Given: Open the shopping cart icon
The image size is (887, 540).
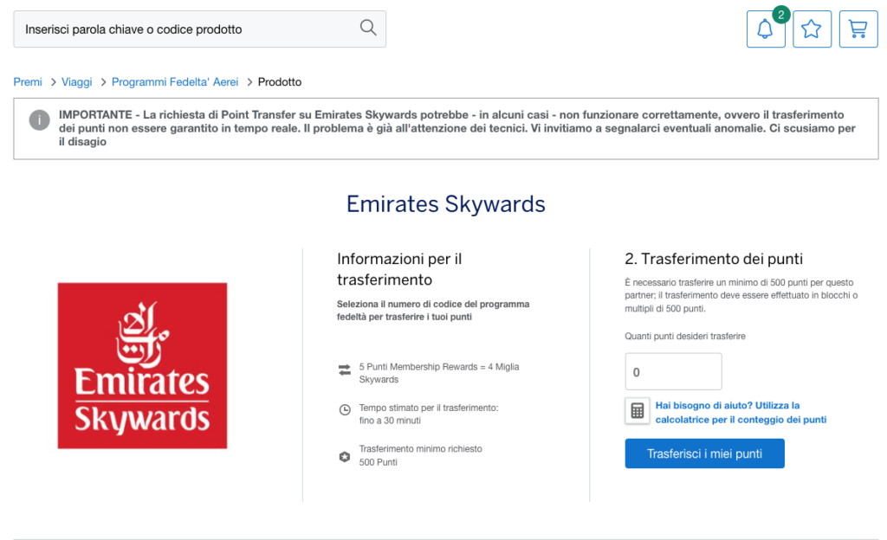Looking at the screenshot, I should [x=858, y=29].
